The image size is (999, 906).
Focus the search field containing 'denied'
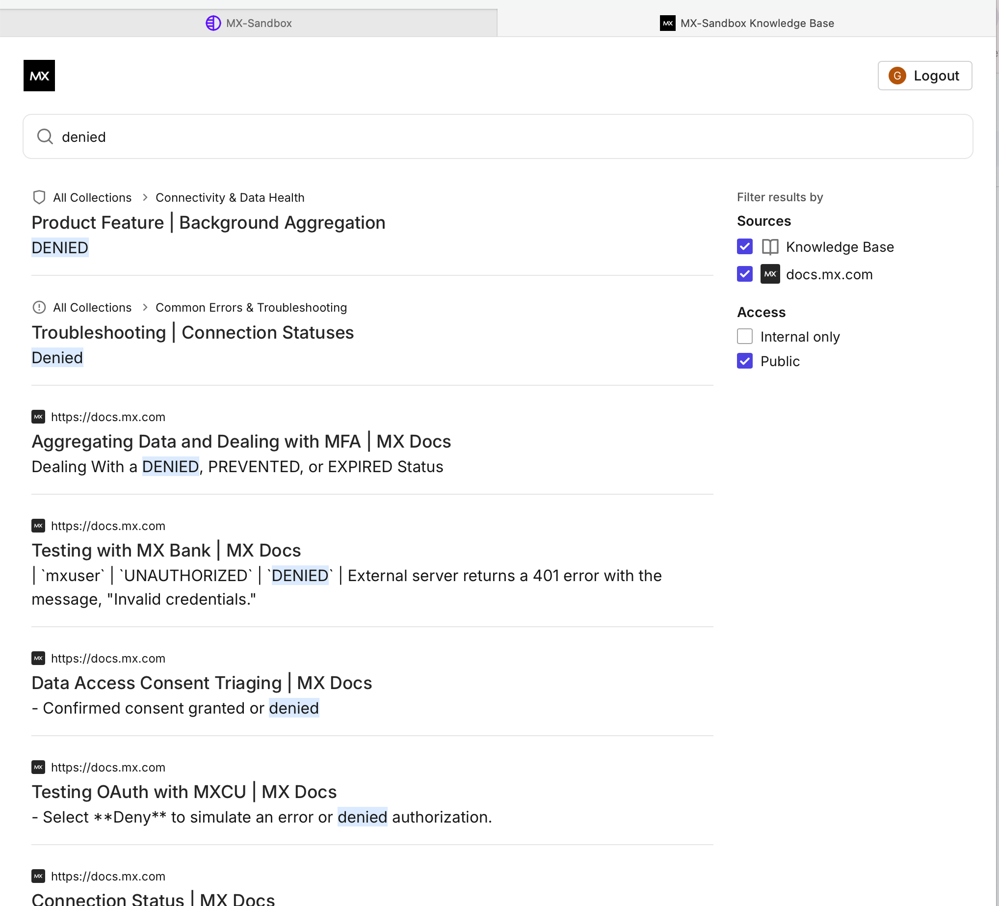(x=498, y=136)
